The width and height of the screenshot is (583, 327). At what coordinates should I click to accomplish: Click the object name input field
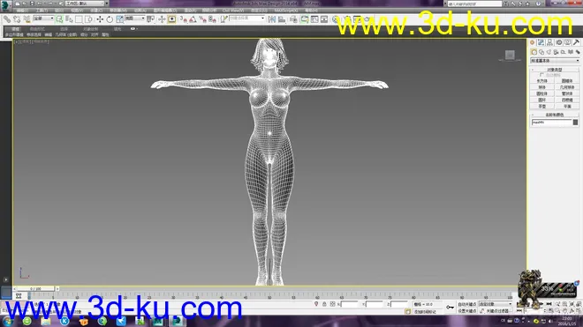coord(551,123)
